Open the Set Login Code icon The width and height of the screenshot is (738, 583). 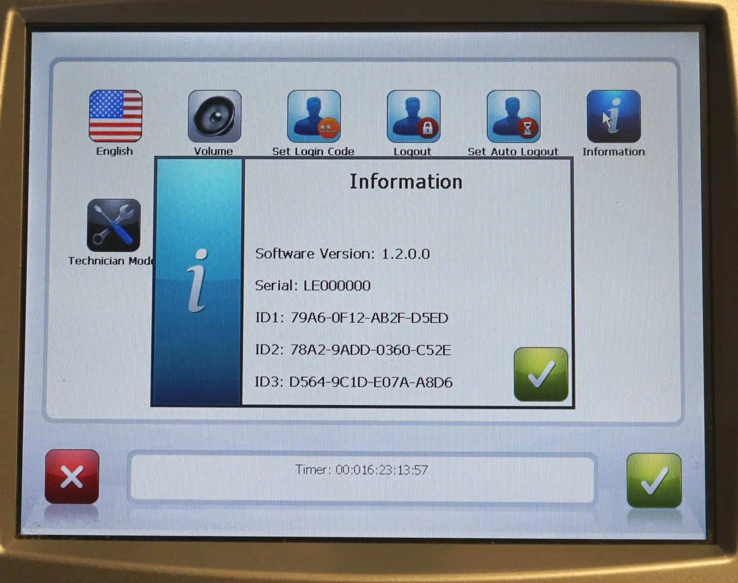point(314,117)
